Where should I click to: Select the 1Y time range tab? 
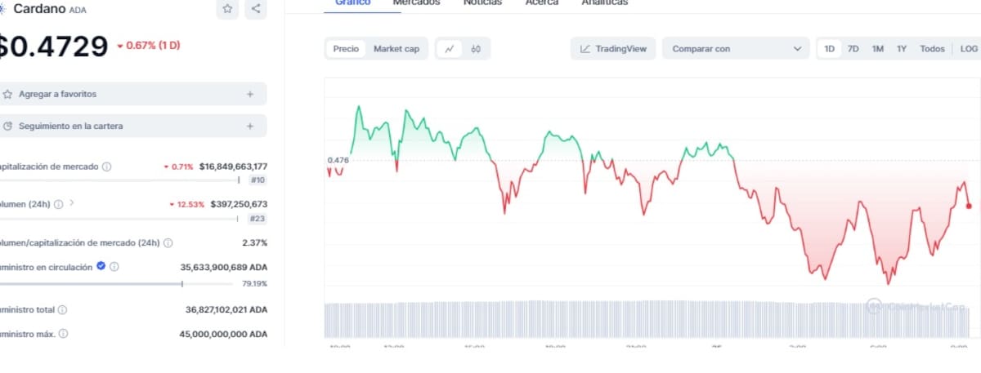click(x=902, y=49)
